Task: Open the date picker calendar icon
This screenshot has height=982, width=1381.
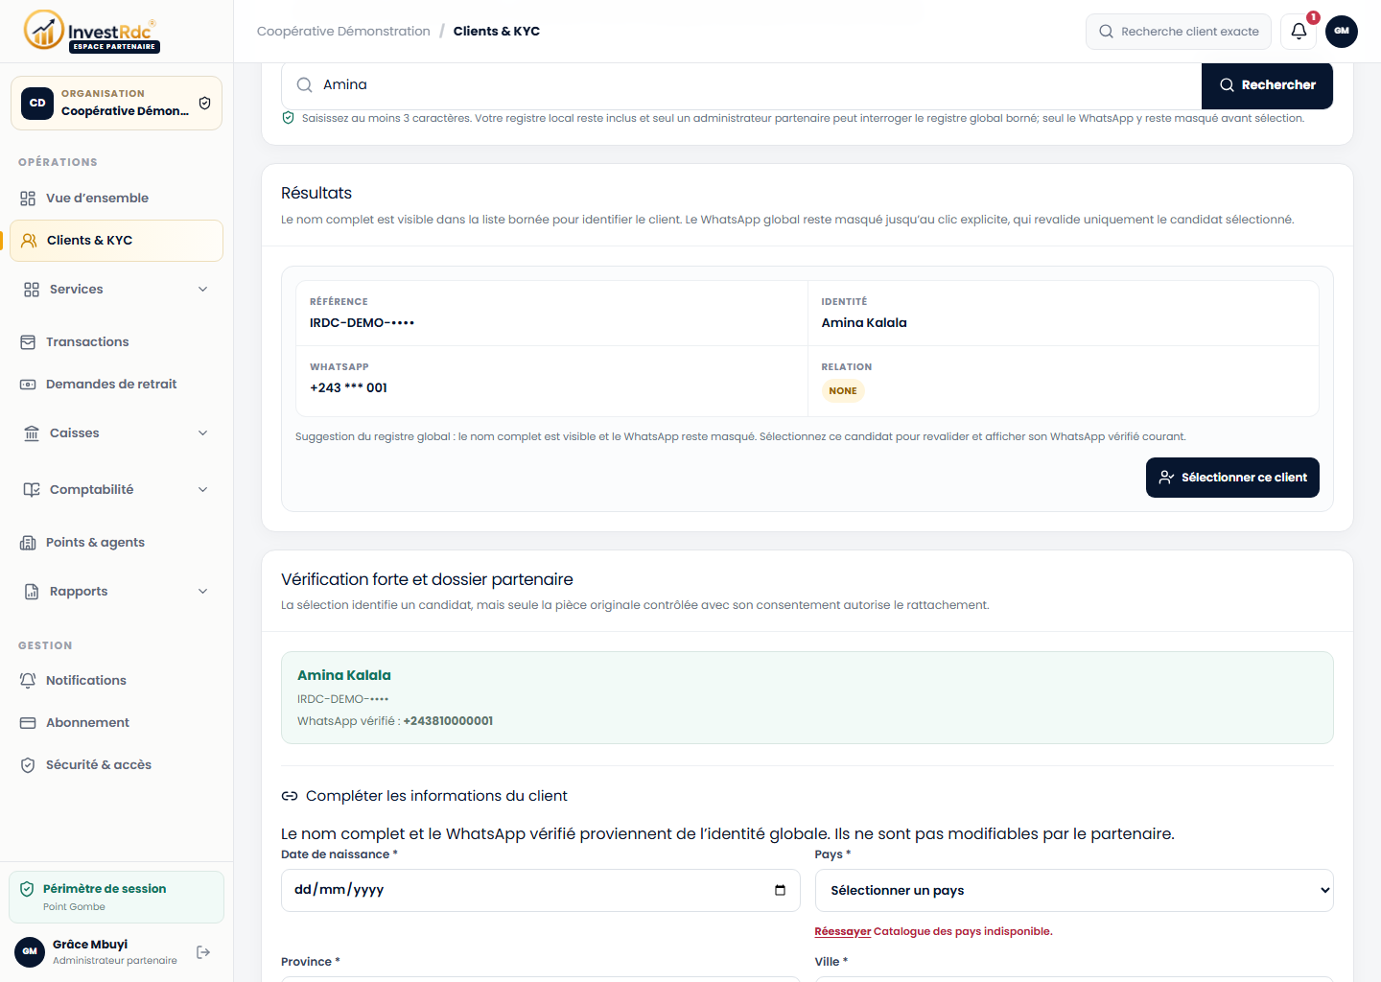Action: click(780, 890)
